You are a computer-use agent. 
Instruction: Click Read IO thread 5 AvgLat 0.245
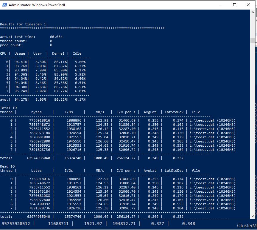(153, 200)
